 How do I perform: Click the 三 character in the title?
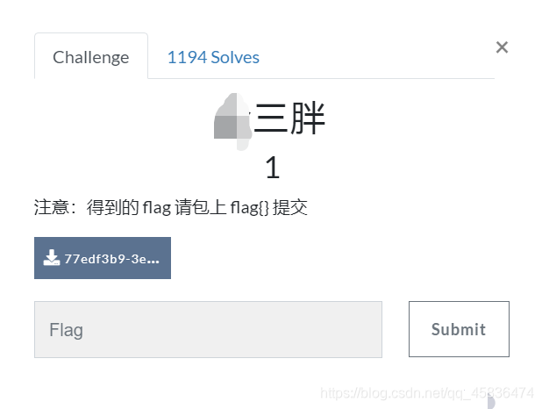click(271, 118)
